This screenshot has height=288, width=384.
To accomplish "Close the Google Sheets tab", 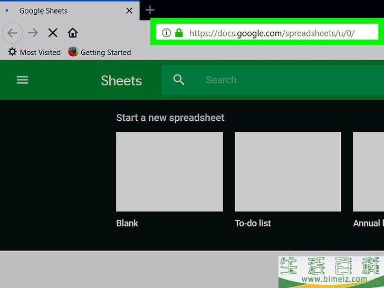I will click(x=129, y=11).
